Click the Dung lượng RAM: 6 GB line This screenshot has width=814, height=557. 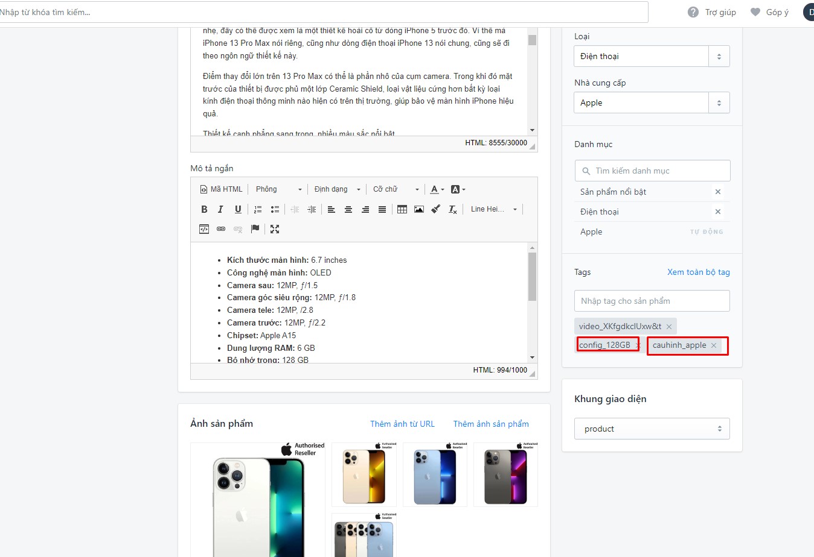(271, 348)
